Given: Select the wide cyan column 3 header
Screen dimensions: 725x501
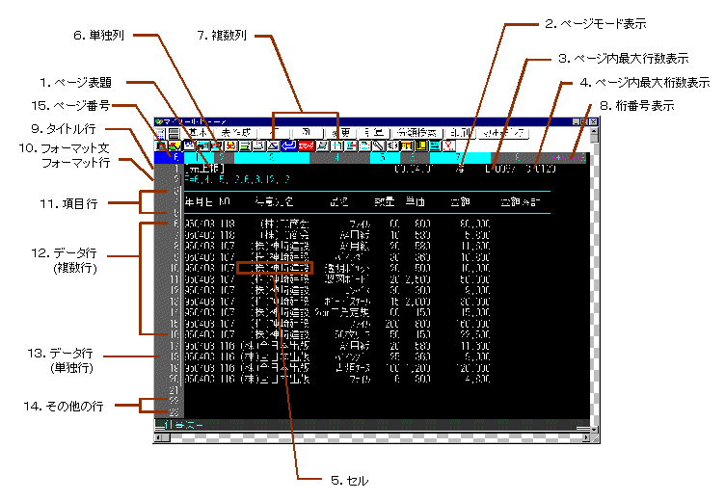Looking at the screenshot, I should tap(272, 158).
